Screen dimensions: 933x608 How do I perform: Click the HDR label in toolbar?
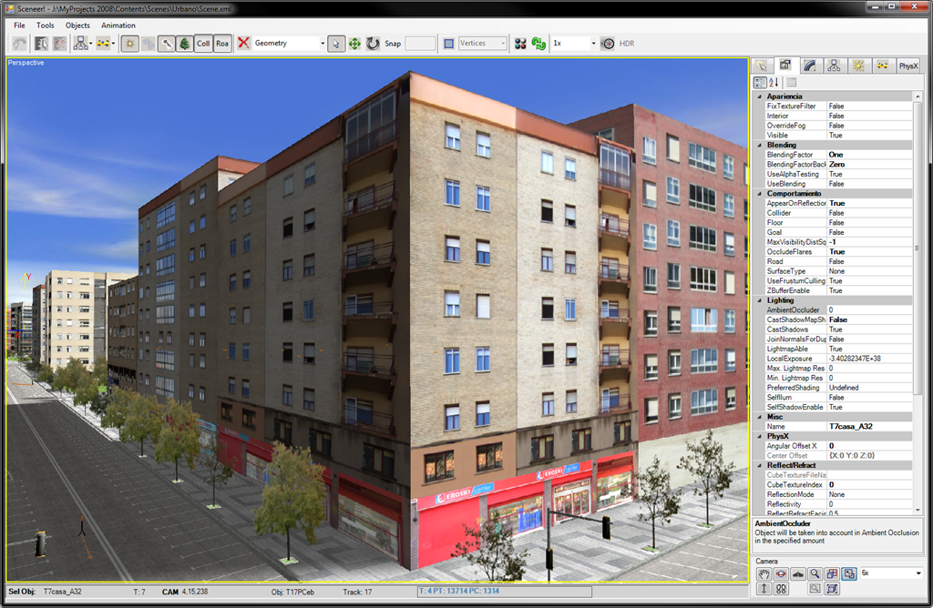point(627,44)
